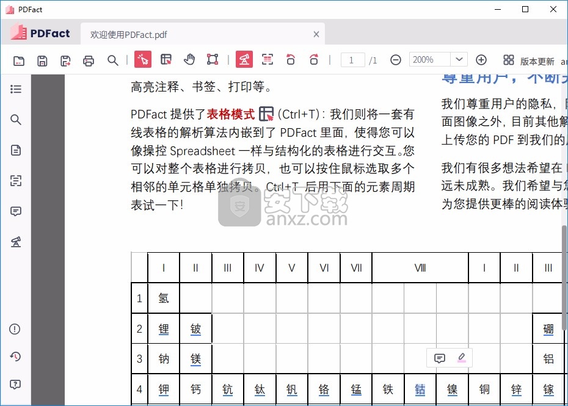Open search with toolbar magnifier icon

coord(112,60)
